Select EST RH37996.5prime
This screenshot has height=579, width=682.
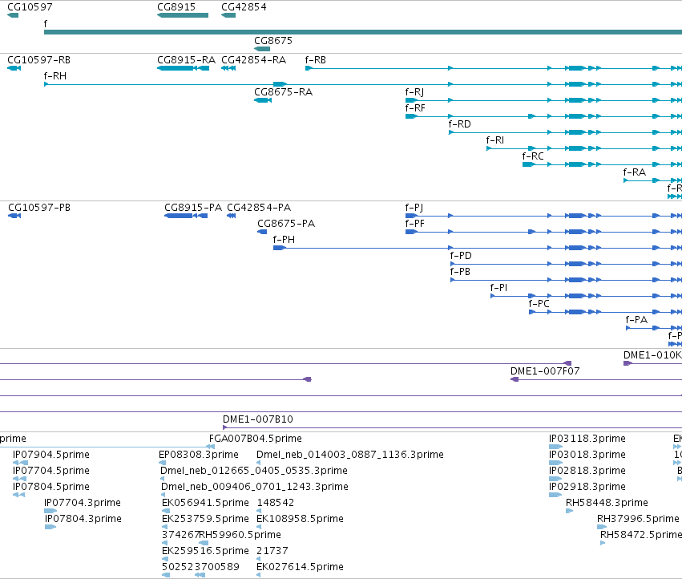coord(638,519)
